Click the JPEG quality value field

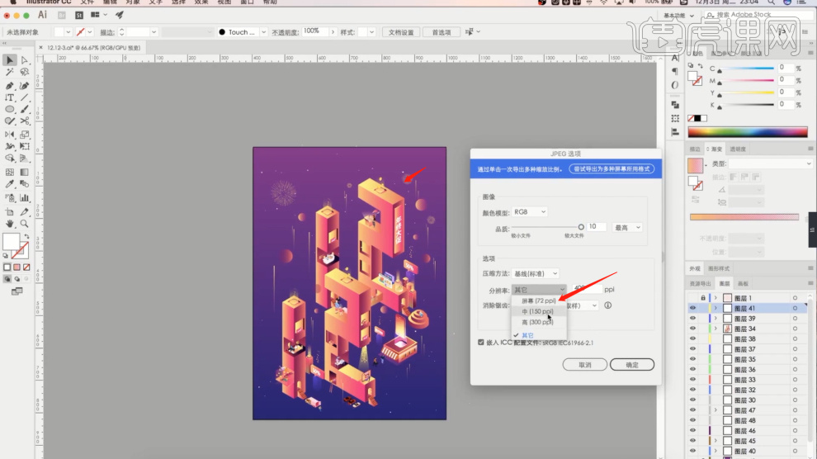click(x=597, y=227)
